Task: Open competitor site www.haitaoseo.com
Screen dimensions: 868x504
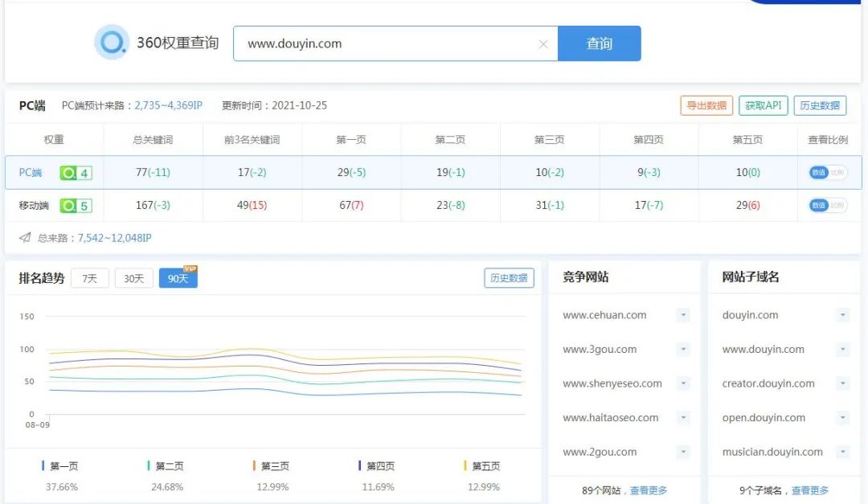Action: tap(611, 418)
